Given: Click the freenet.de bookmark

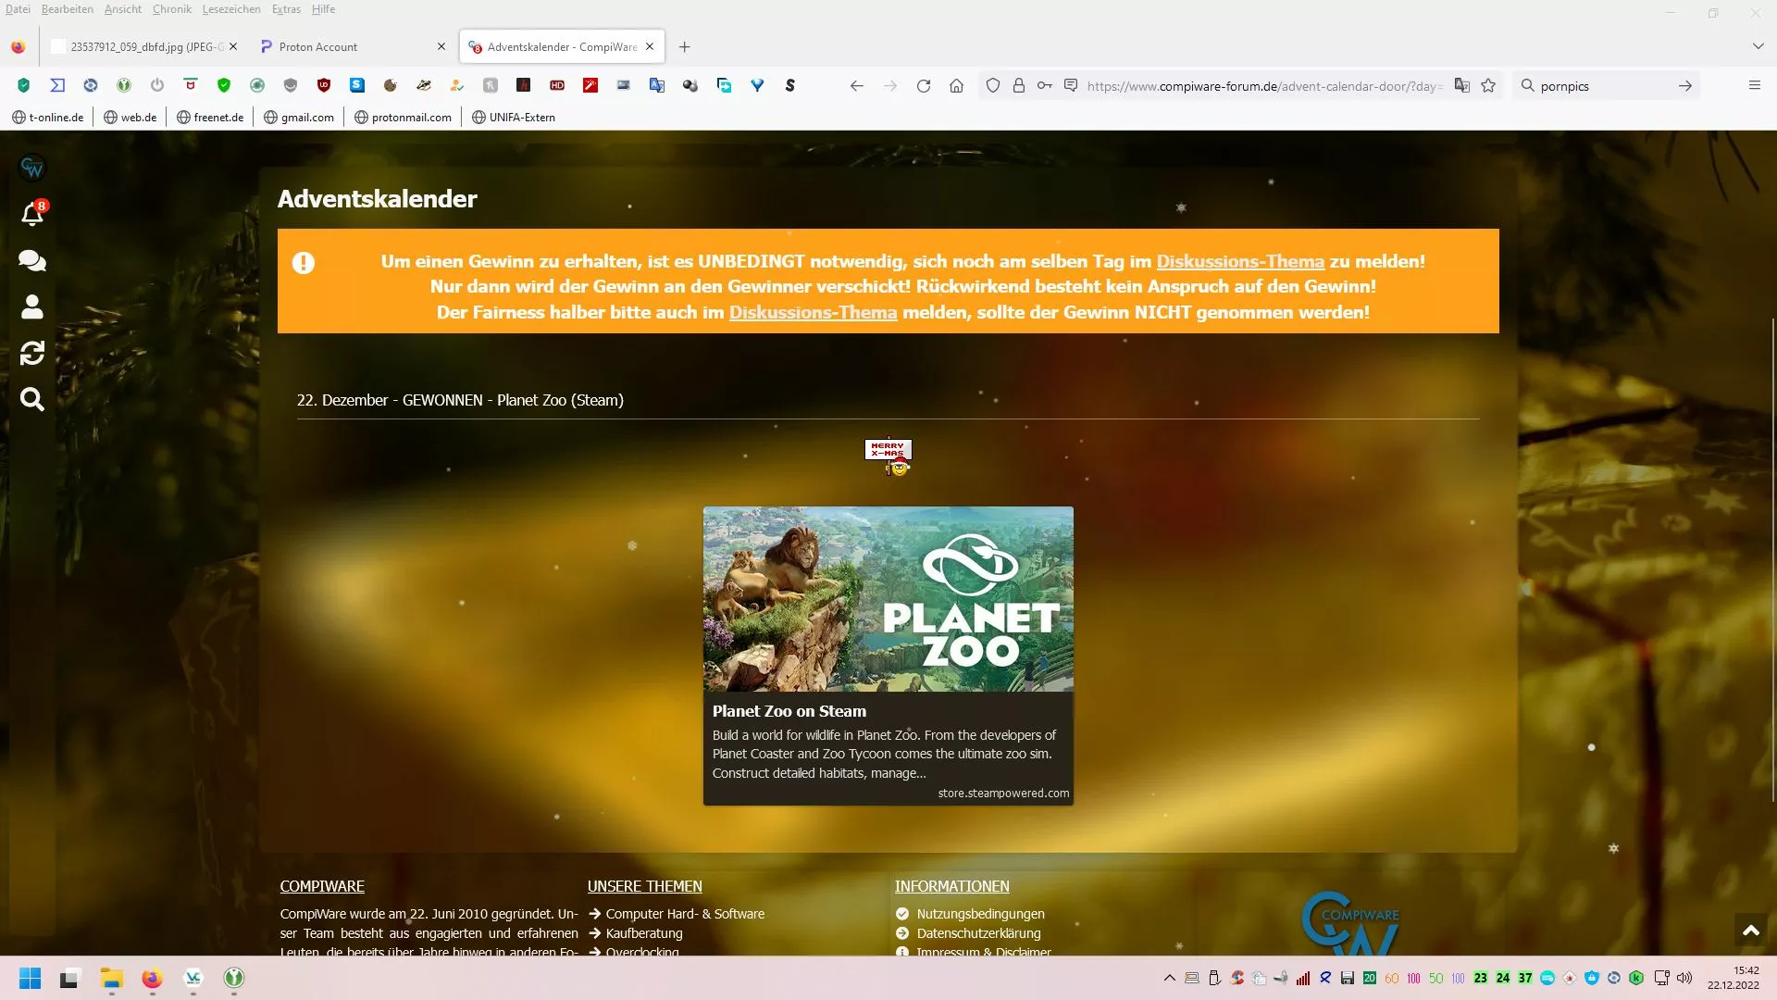Looking at the screenshot, I should [210, 118].
